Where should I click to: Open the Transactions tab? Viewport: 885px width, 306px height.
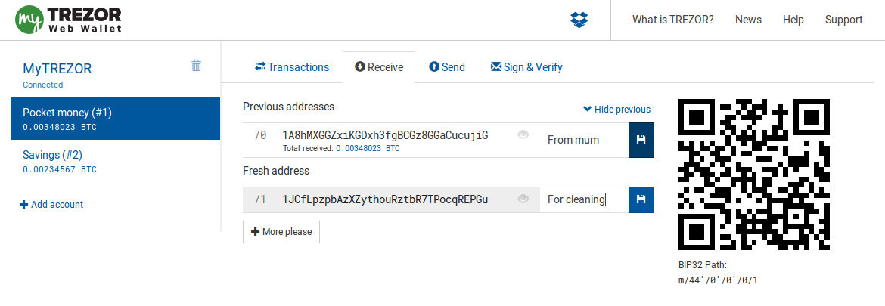coord(292,67)
